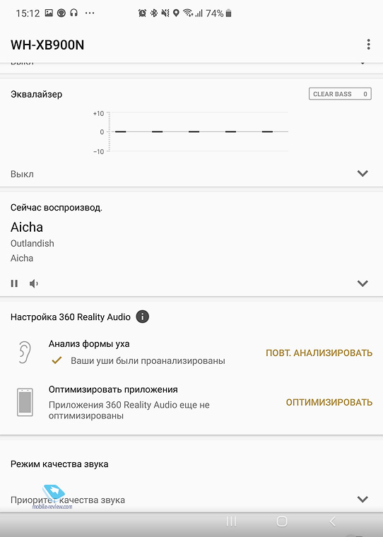This screenshot has width=383, height=537.
Task: Open 360 Reality Audio info icon
Action: pos(143,317)
